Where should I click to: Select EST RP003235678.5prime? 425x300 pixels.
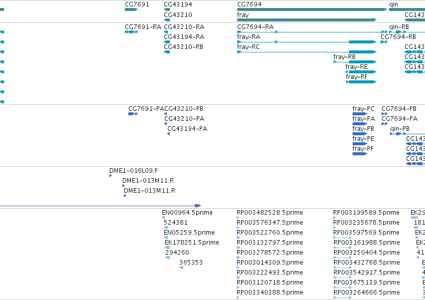coord(335,228)
